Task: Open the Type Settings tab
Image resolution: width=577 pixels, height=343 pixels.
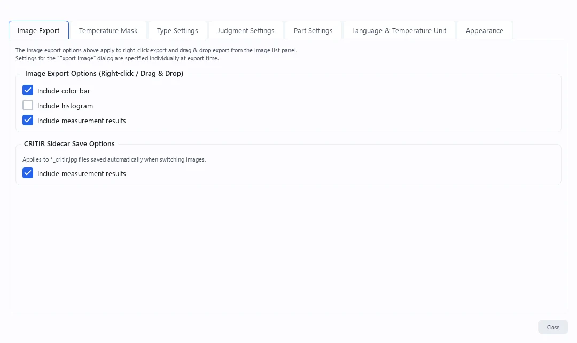Action: point(177,30)
